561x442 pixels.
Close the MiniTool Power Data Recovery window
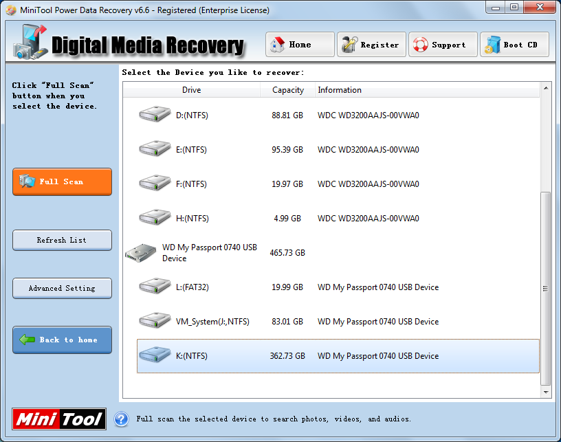pyautogui.click(x=540, y=8)
